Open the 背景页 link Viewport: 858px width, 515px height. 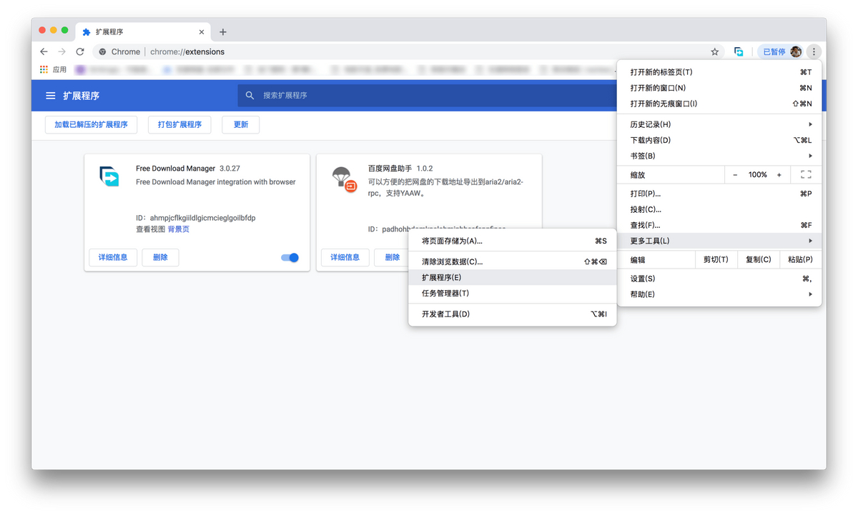coord(179,229)
